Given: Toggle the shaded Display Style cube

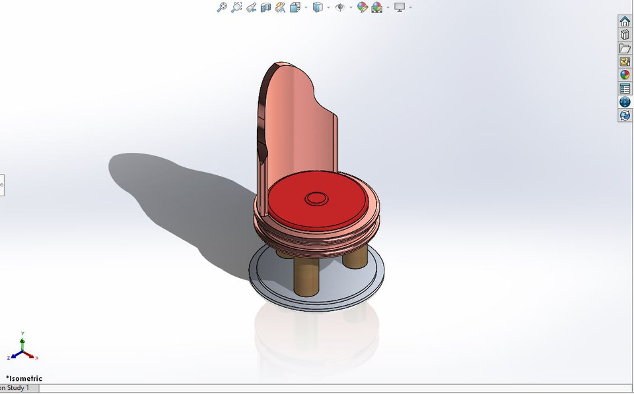Looking at the screenshot, I should coord(318,7).
